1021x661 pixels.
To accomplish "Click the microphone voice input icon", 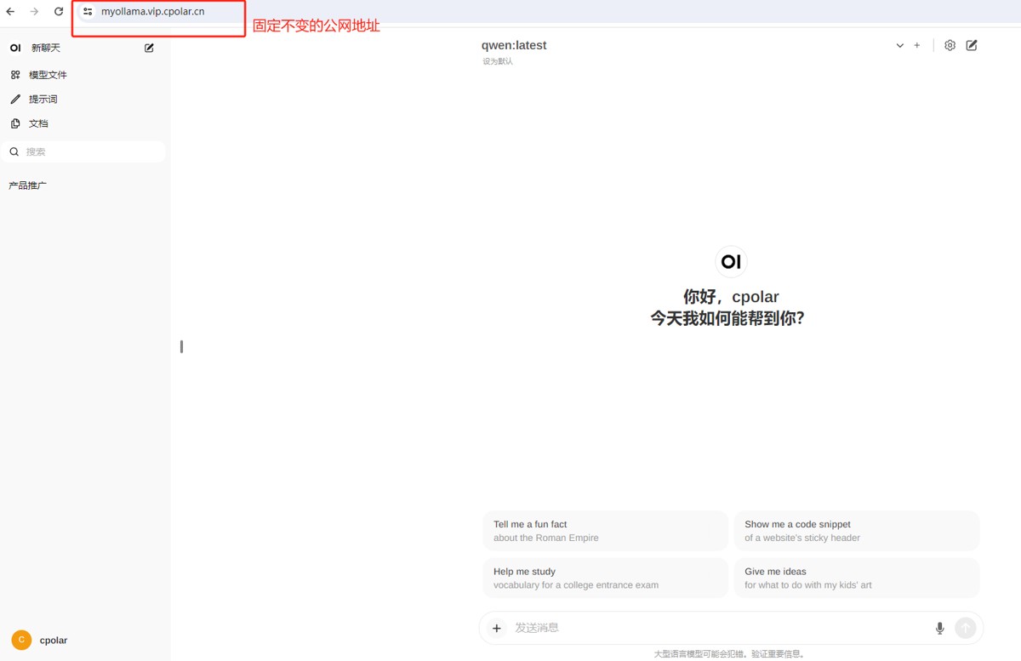I will [940, 628].
